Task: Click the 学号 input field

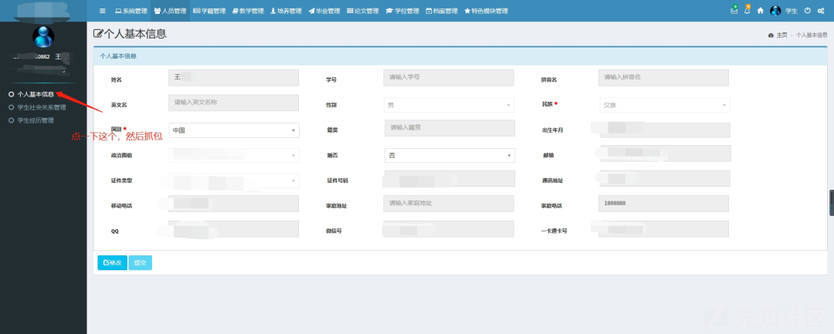Action: point(449,78)
